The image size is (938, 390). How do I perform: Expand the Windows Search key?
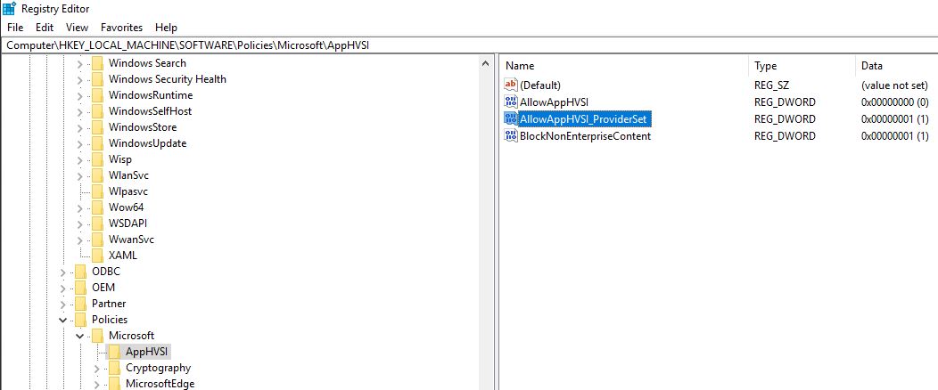coord(79,63)
